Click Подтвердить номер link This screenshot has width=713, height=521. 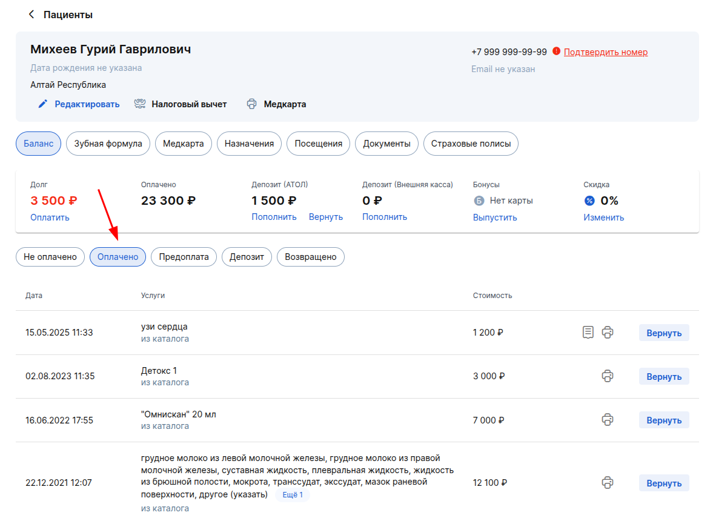click(x=606, y=52)
